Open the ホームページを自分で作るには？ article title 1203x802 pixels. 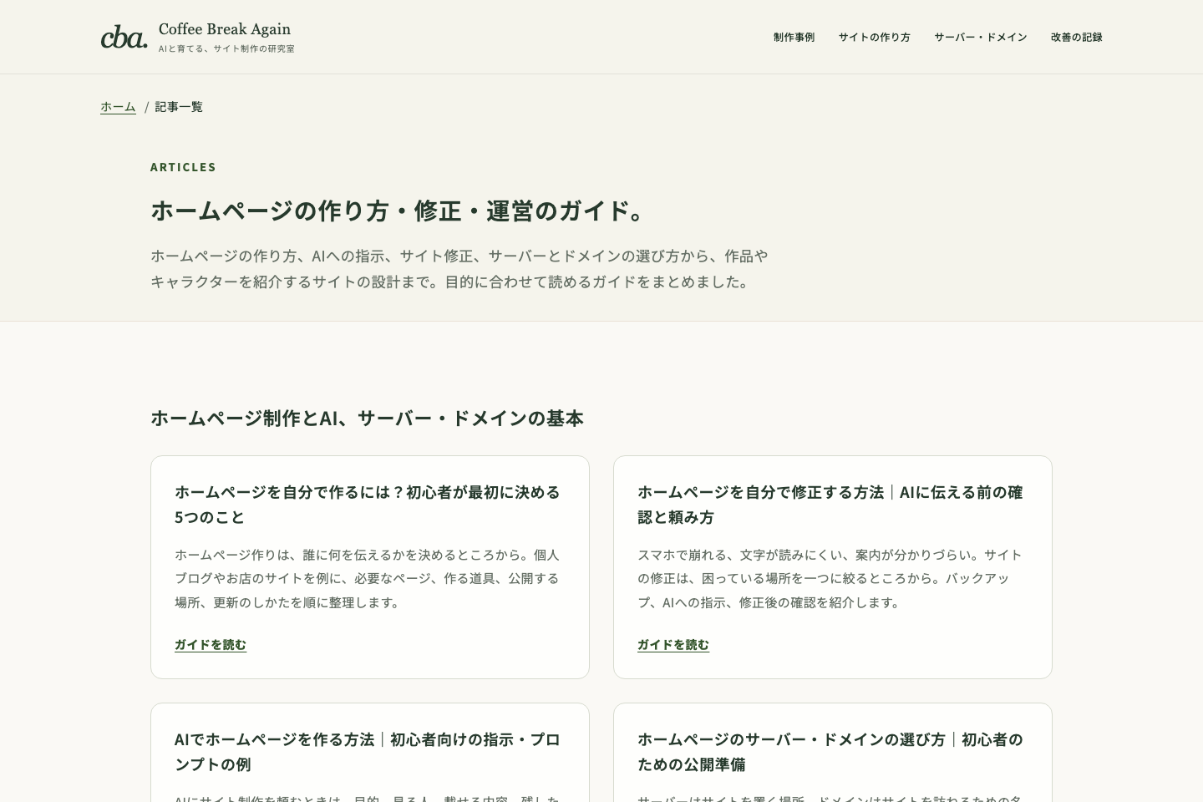point(368,505)
